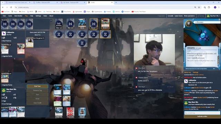Select the Archives server card
221x124 pixels.
click(59, 24)
